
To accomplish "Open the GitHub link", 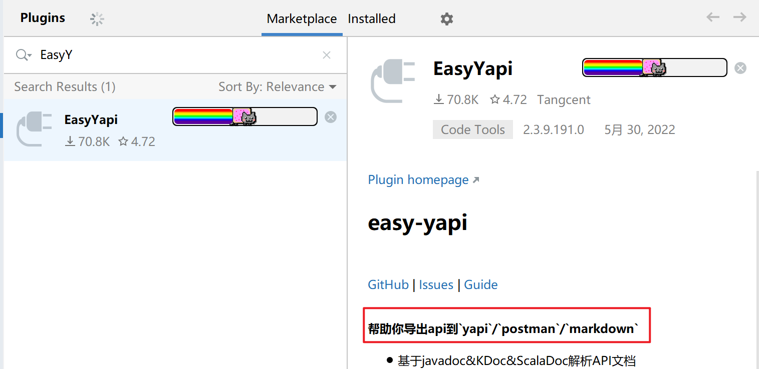I will pyautogui.click(x=388, y=285).
